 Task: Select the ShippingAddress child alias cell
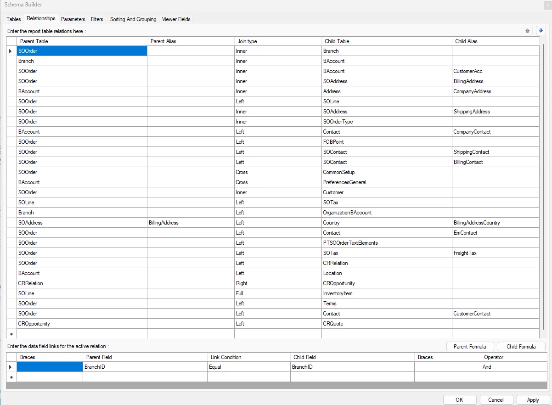click(x=496, y=112)
